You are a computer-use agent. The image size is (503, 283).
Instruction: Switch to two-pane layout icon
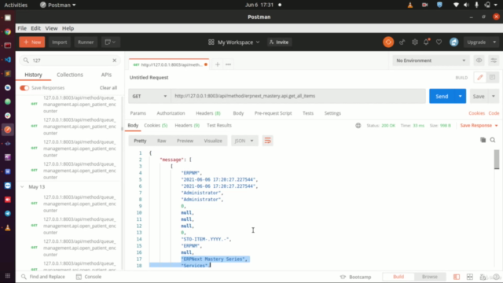(x=470, y=277)
